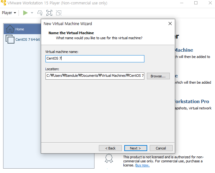The width and height of the screenshot is (215, 173).
Task: Click the green power on play icon
Action: click(25, 13)
